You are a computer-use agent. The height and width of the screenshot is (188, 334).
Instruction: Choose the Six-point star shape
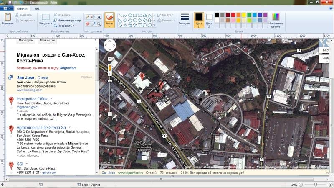tap(135, 25)
